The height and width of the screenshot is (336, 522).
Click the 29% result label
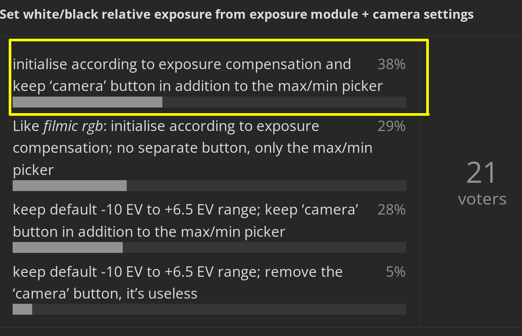tap(391, 126)
